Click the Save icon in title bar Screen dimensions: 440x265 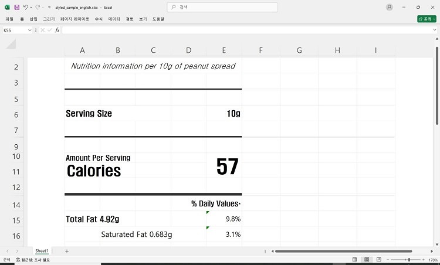point(16,7)
